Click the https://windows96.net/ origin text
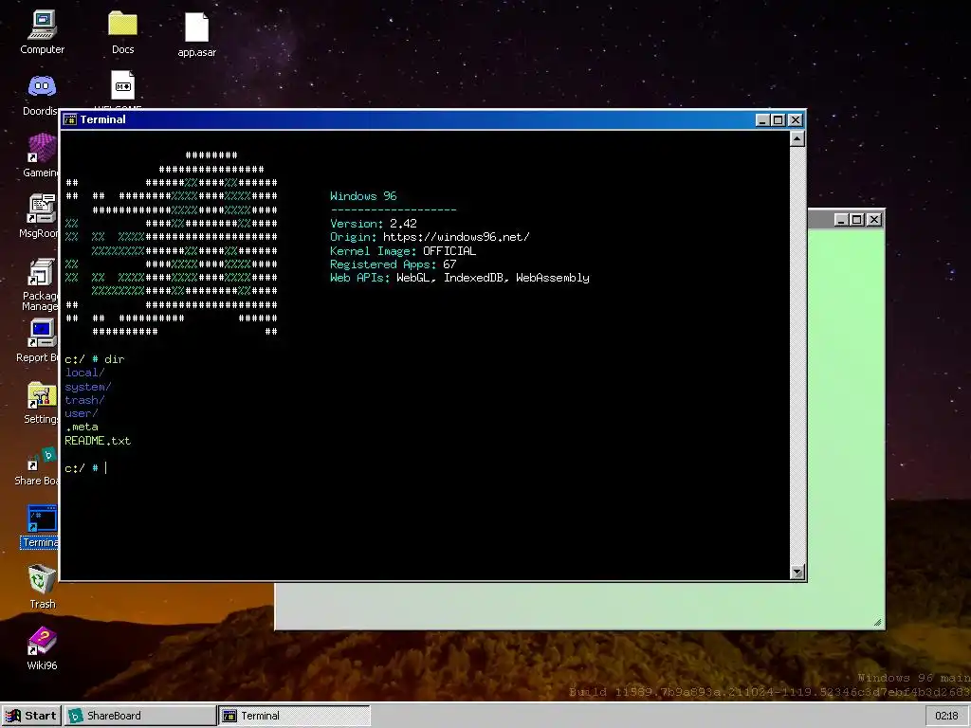The width and height of the screenshot is (971, 728). 456,237
